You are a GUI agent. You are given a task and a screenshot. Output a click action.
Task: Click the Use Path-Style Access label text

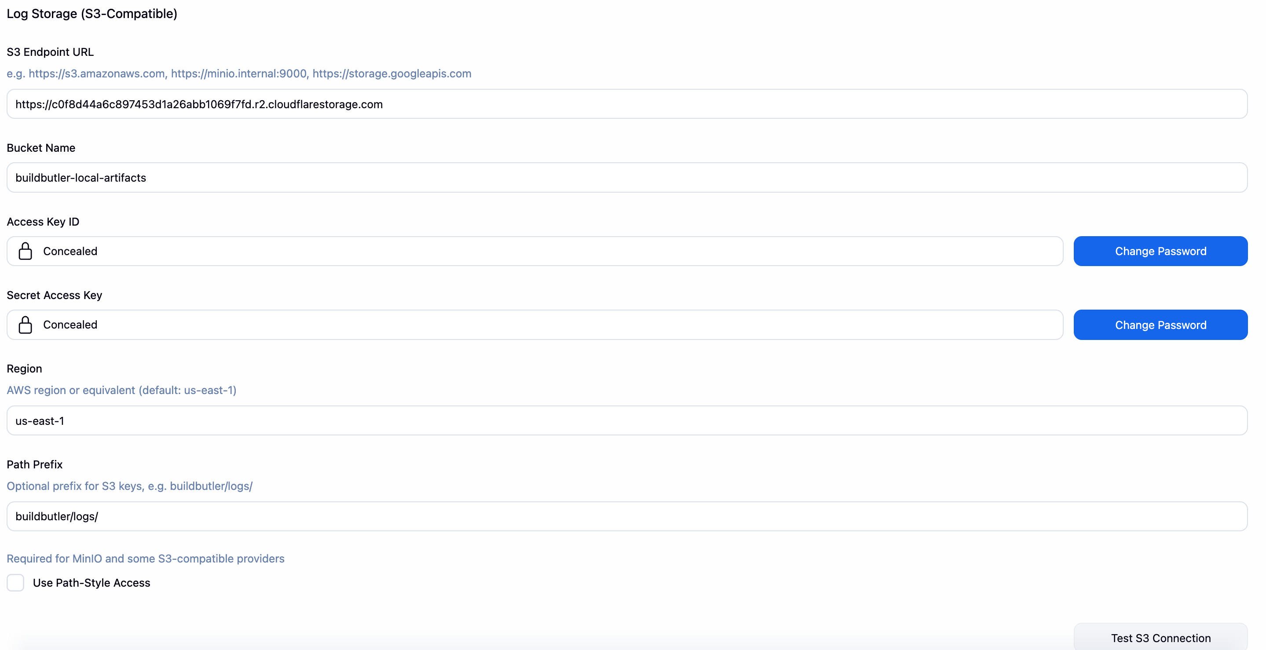(91, 583)
